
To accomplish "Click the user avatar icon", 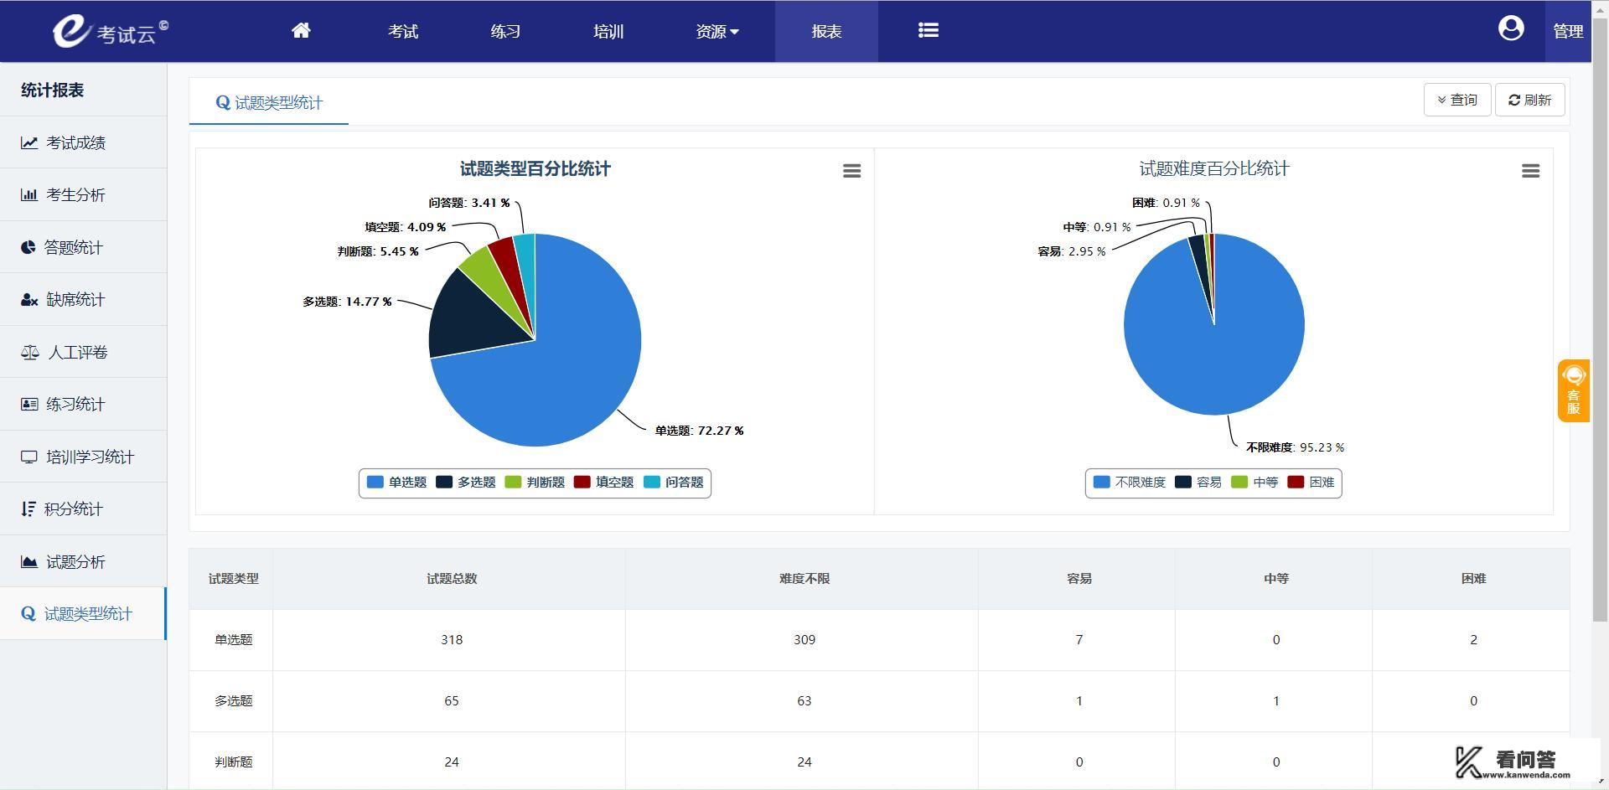I will pyautogui.click(x=1511, y=28).
